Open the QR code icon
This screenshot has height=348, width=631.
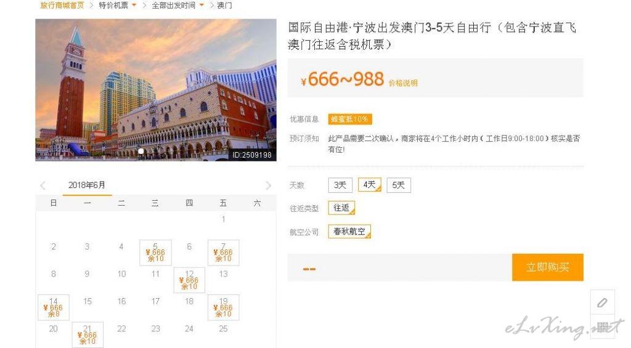coord(603,326)
